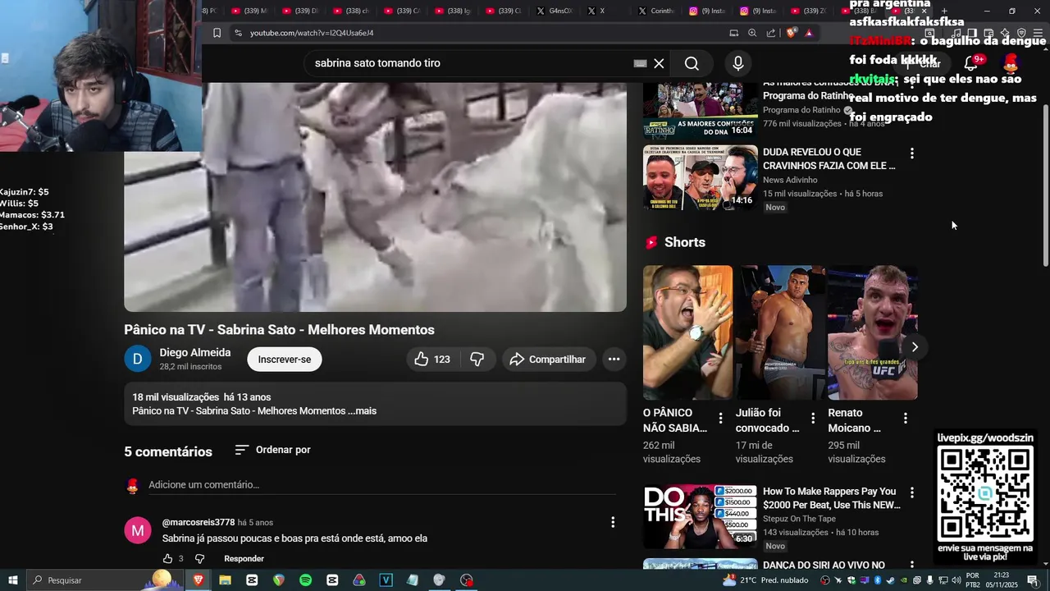Open the taskbar clock showing 21:23
Image resolution: width=1050 pixels, height=591 pixels.
tap(1001, 580)
